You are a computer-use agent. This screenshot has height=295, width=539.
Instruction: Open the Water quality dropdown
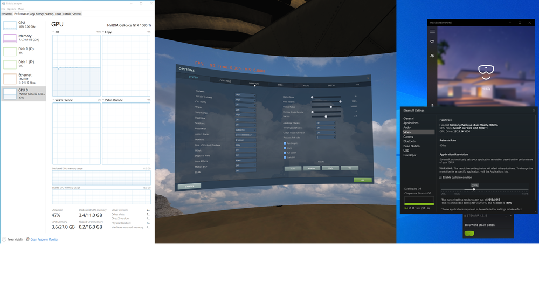(245, 109)
